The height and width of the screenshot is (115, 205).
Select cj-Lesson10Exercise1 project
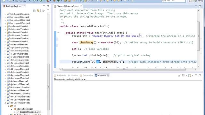click(20, 57)
